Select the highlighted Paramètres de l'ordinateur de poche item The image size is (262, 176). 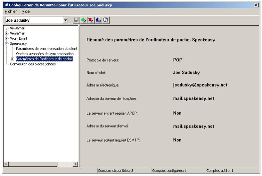[x=44, y=59]
